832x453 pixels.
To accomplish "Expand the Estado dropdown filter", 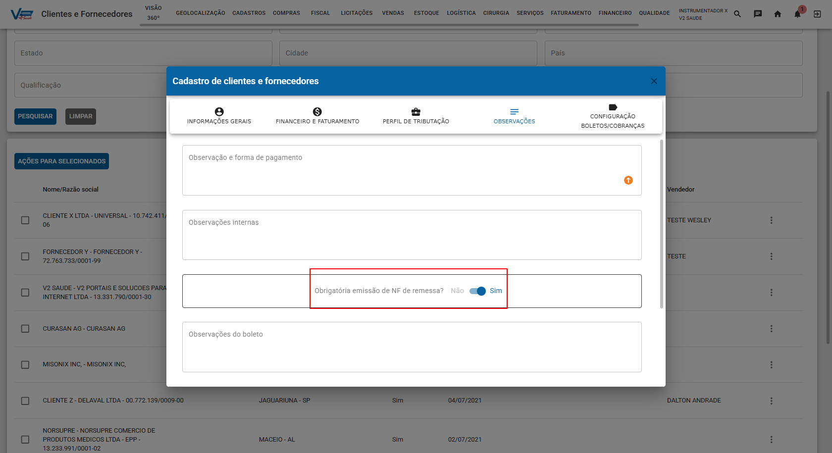I will click(x=143, y=53).
